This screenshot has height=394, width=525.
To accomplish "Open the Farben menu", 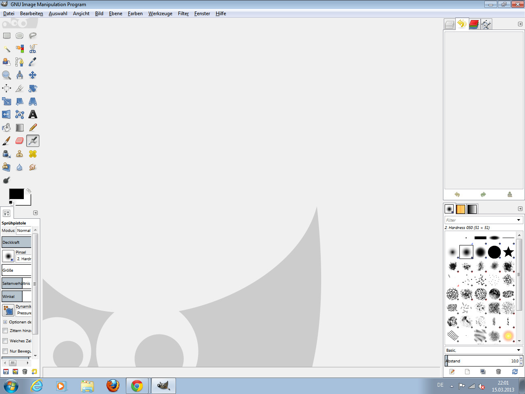I will (135, 14).
